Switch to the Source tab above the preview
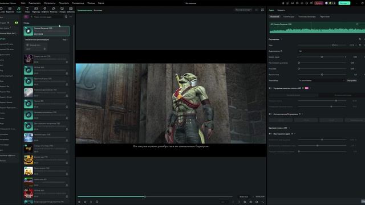 tap(98, 10)
